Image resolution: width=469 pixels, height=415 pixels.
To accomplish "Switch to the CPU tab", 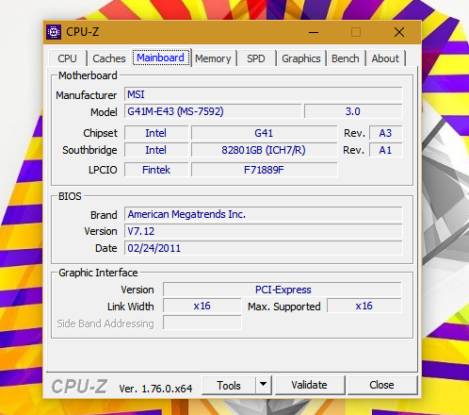I will [67, 58].
